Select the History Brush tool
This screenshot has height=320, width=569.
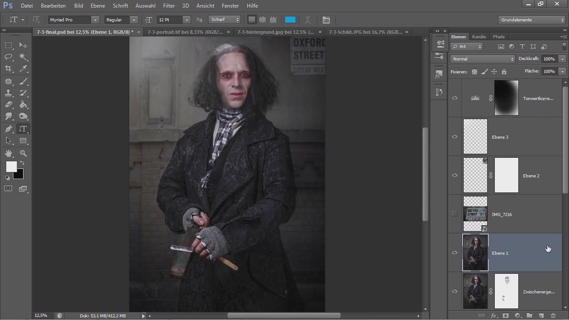pos(23,93)
